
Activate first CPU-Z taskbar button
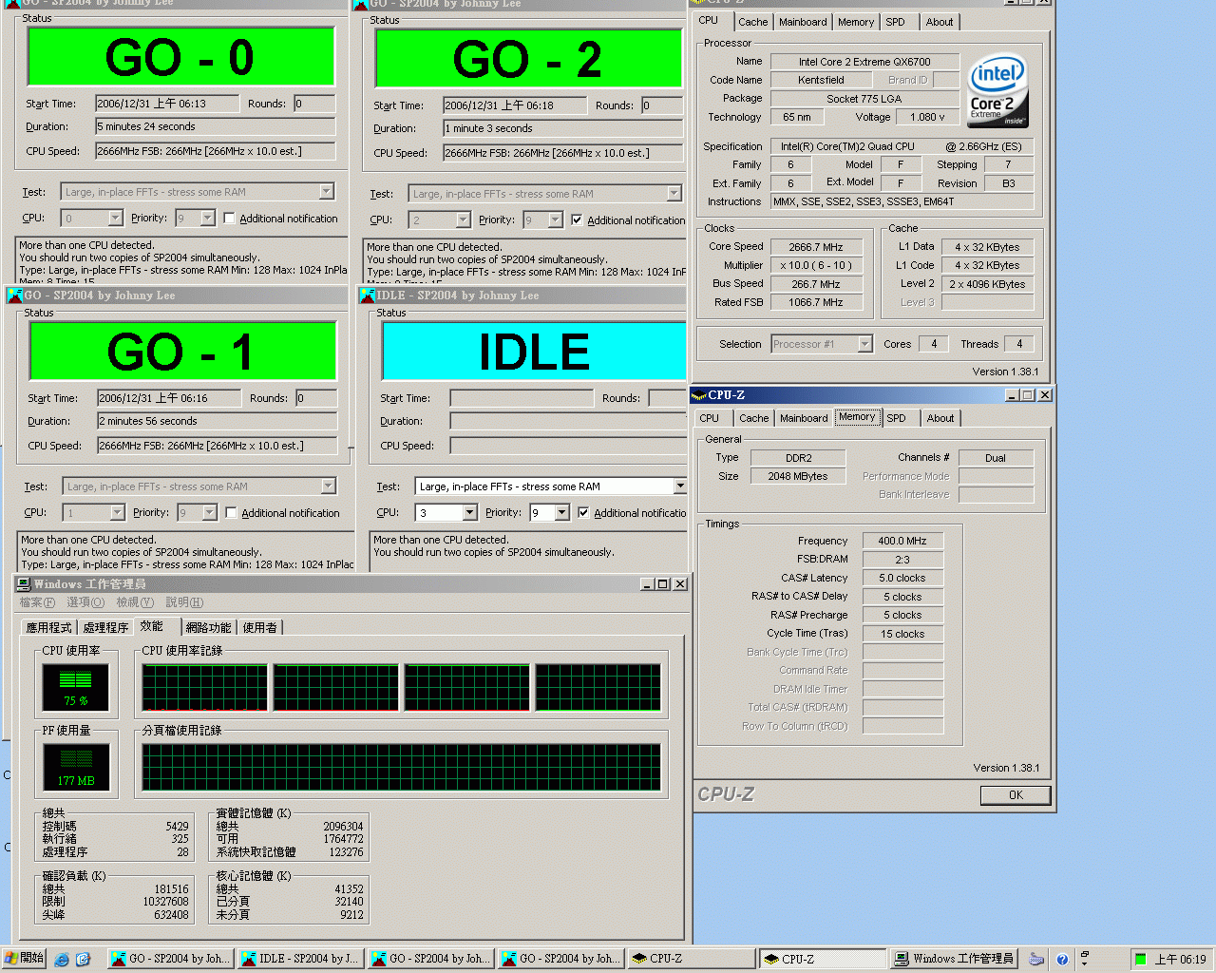click(693, 959)
